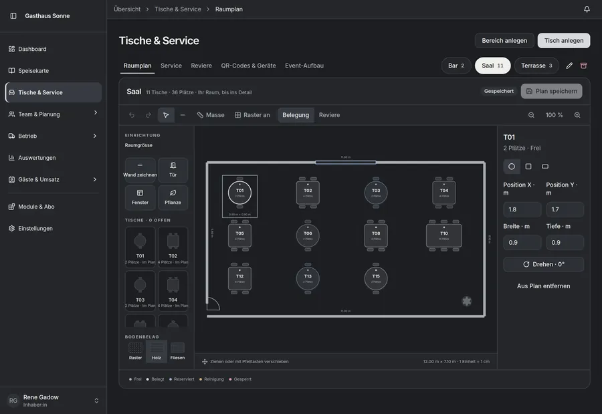Image resolution: width=602 pixels, height=414 pixels.
Task: Expand the Team & Planung menu
Action: tap(53, 114)
